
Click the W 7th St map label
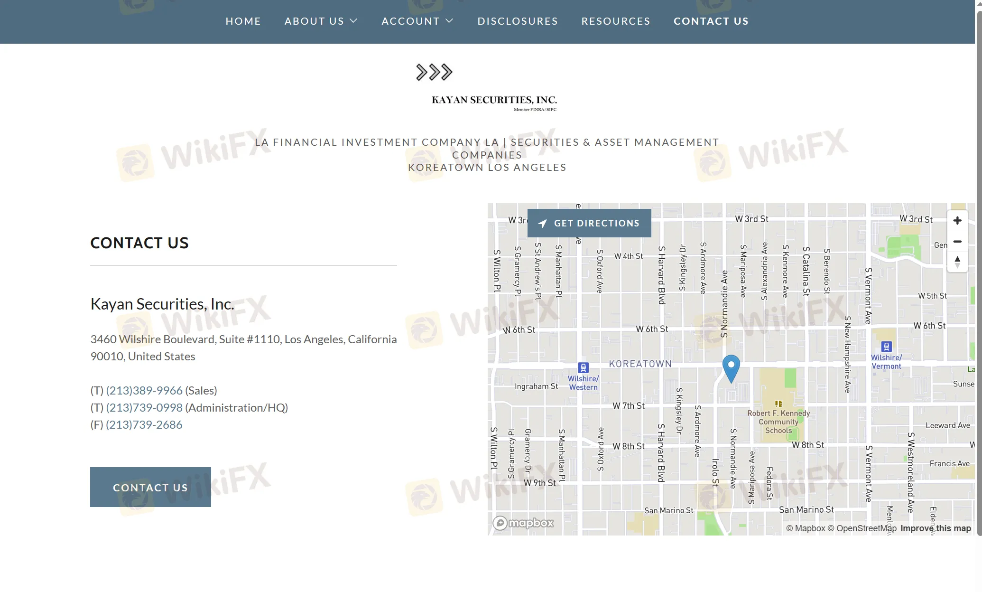coord(629,406)
